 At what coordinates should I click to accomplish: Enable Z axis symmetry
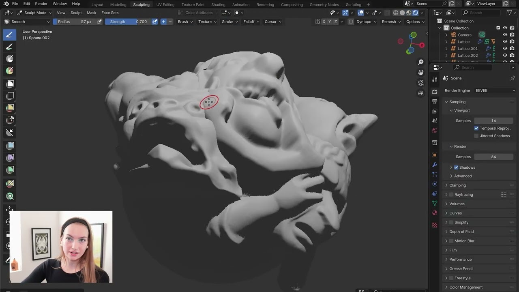pos(335,21)
